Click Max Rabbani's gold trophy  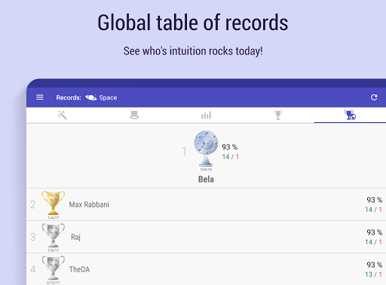(x=53, y=203)
